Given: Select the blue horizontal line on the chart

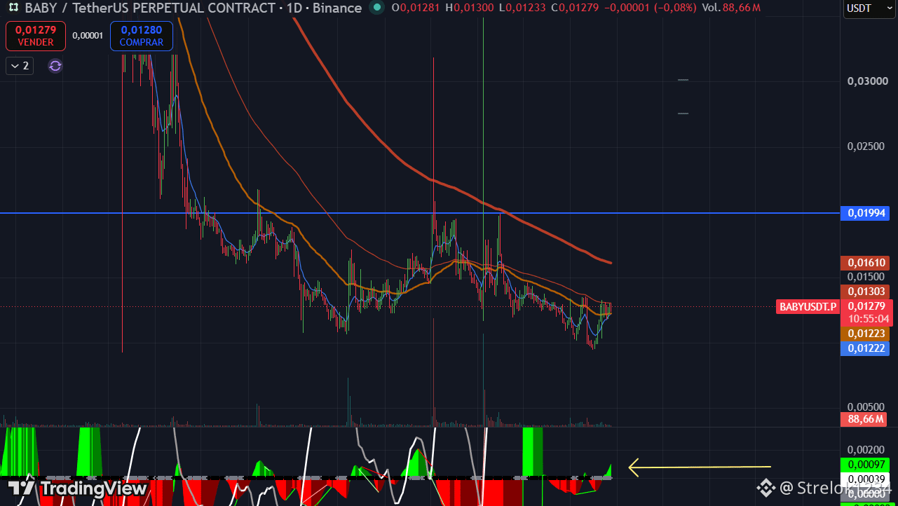Looking at the screenshot, I should click(x=419, y=212).
